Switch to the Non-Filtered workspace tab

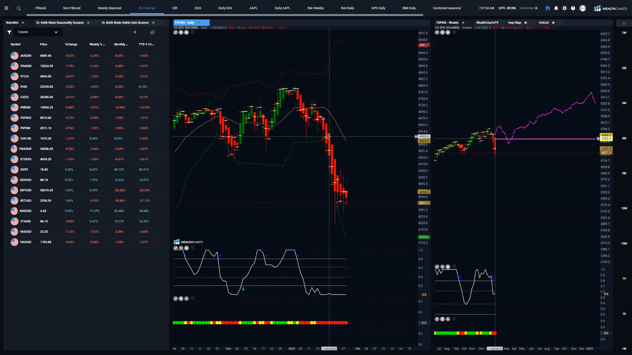(72, 8)
